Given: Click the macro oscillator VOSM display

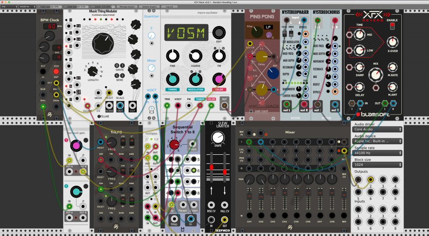Looking at the screenshot, I should (186, 33).
